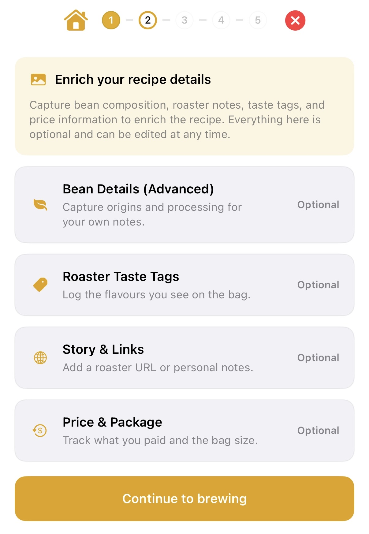The height and width of the screenshot is (534, 369).
Task: Tap the home icon
Action: [76, 20]
